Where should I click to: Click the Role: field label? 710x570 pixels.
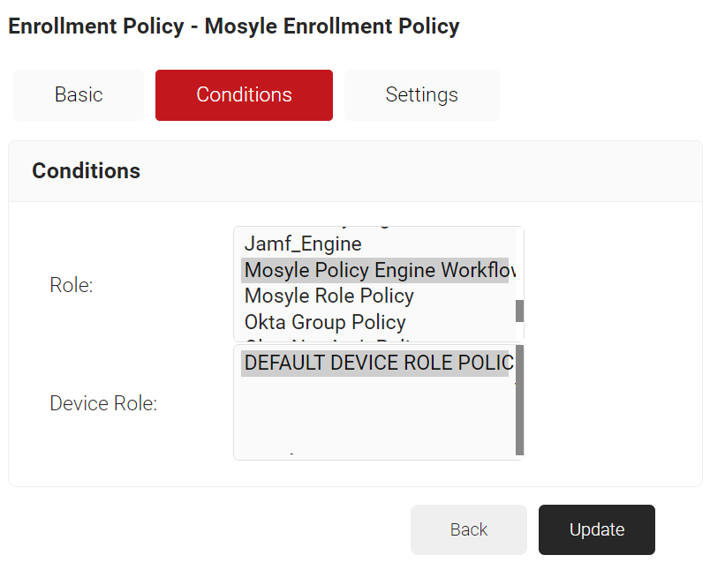coord(72,285)
